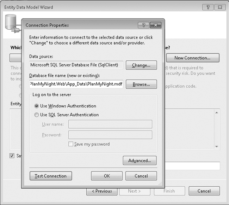Close the Connection Properties dialog
This screenshot has width=229, height=205.
pyautogui.click(x=156, y=25)
